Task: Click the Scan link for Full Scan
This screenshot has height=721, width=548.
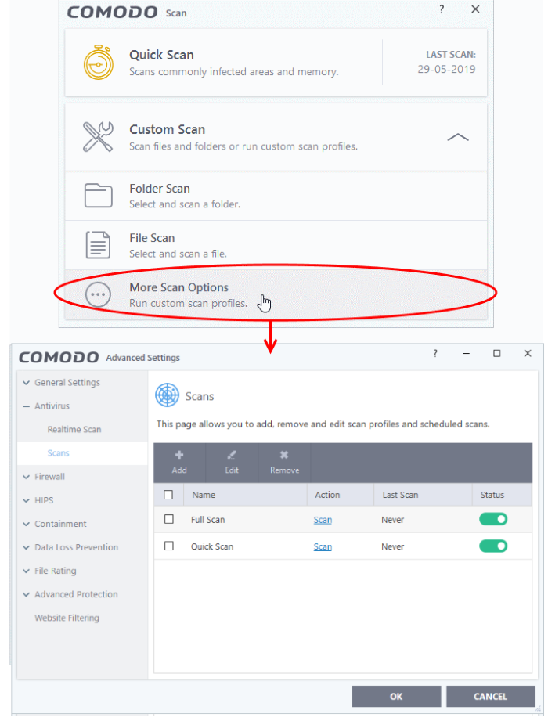Action: coord(323,520)
